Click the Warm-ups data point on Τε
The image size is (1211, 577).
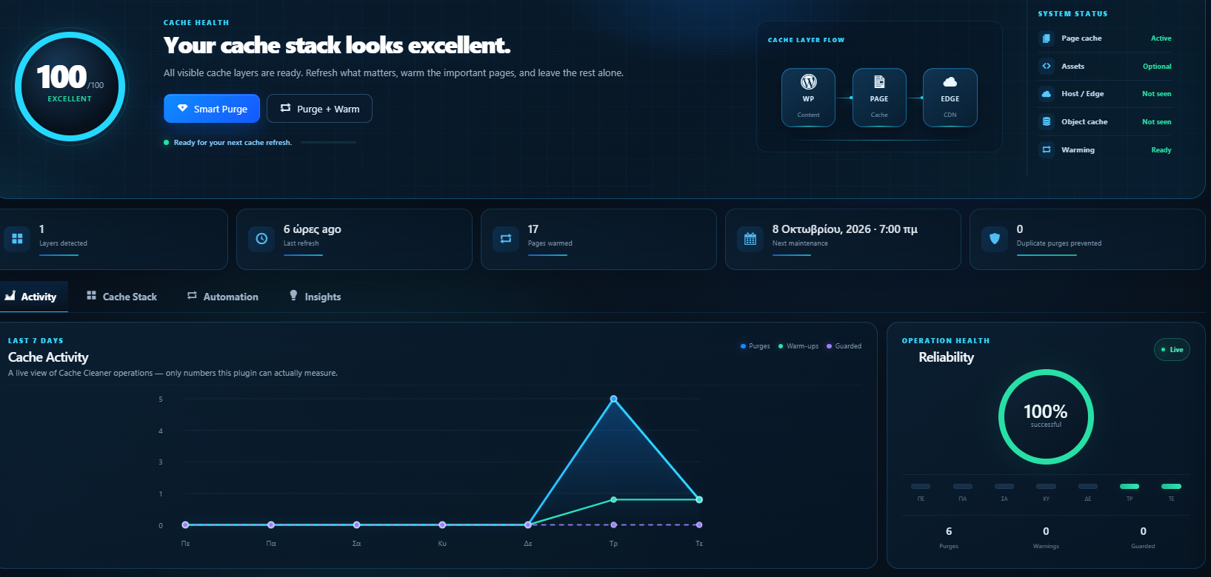(x=699, y=500)
